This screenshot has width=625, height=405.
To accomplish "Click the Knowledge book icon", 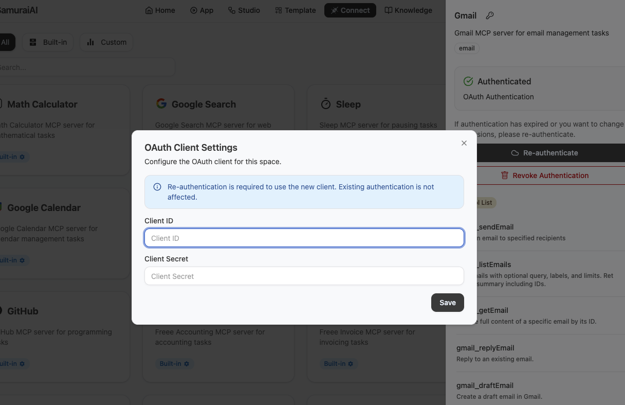I will coord(389,10).
